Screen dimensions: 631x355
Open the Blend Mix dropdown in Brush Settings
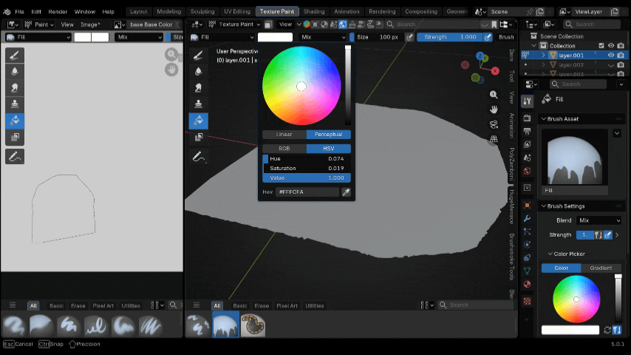[599, 220]
